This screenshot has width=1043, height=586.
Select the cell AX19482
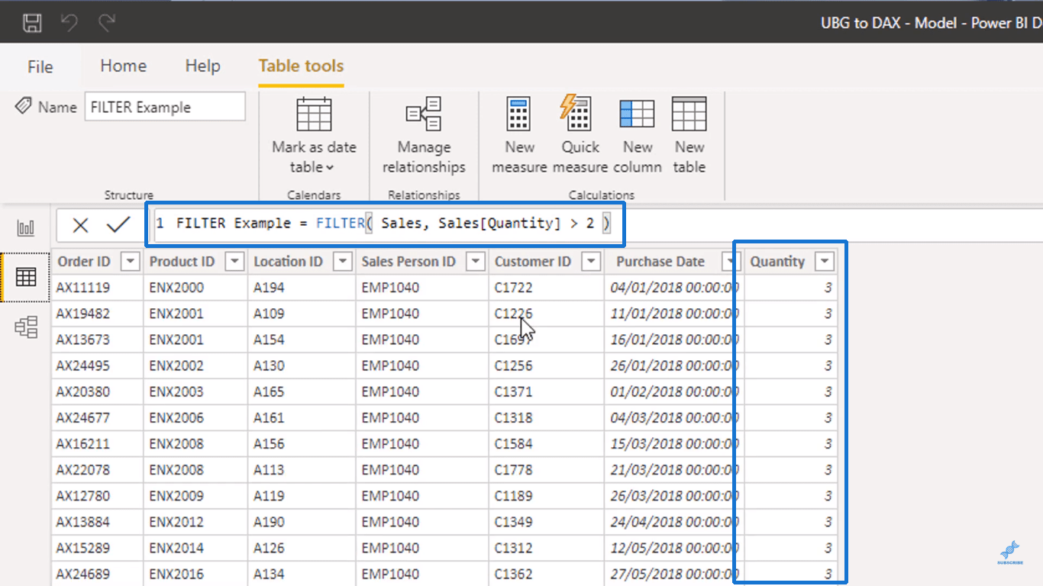pos(97,314)
